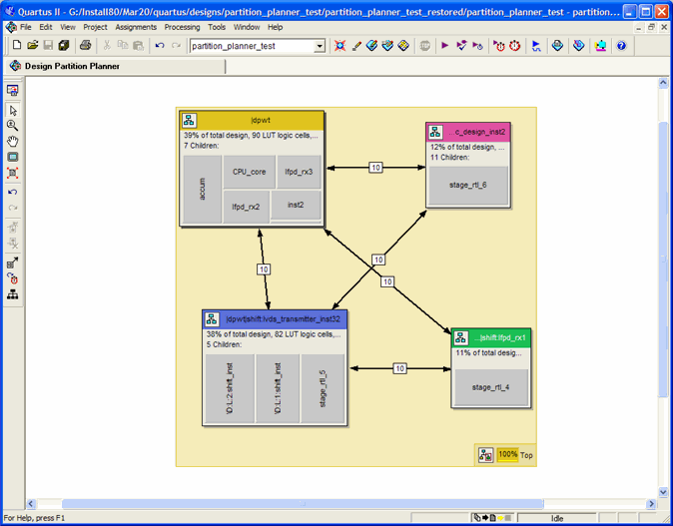The width and height of the screenshot is (673, 526).
Task: Click the blue help question mark icon
Action: click(621, 46)
